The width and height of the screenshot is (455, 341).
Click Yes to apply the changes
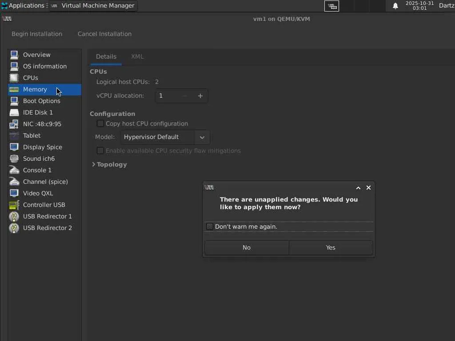[331, 247]
